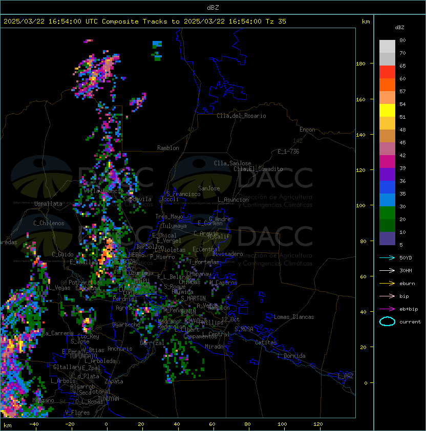Click the '100' km tick on vertical axis
The height and width of the screenshot is (431, 426).
(x=360, y=206)
